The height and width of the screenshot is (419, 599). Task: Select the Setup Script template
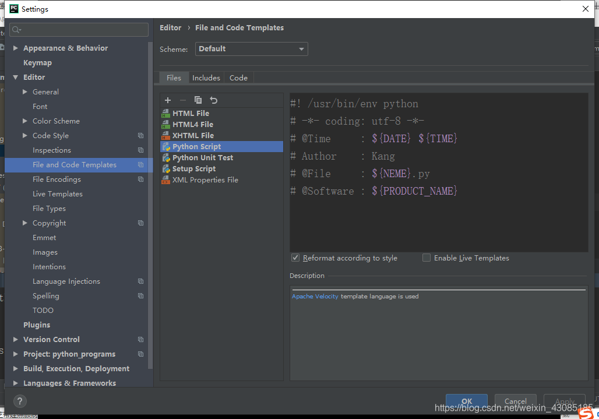click(x=221, y=169)
